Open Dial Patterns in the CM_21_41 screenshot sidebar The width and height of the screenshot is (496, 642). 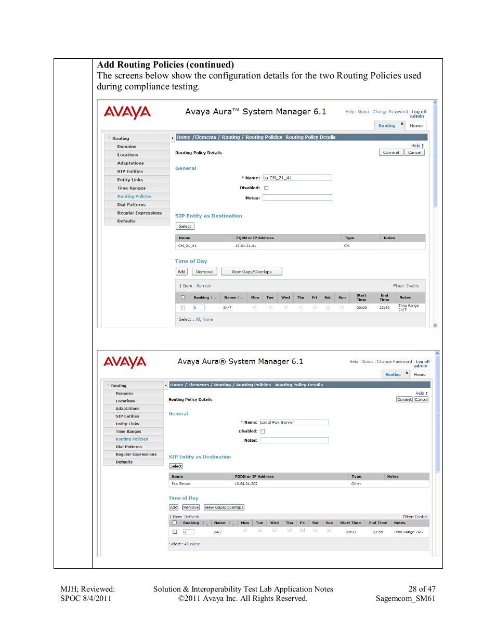pos(131,205)
